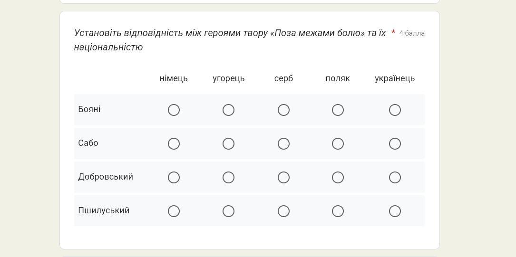516x257 pixels.
Task: Select поляк in Добровський row
Action: coord(338,178)
